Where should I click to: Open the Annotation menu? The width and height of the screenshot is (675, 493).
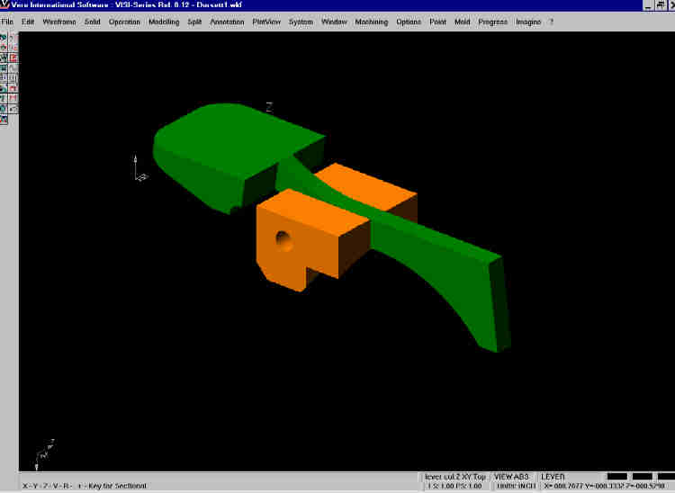pyautogui.click(x=227, y=22)
